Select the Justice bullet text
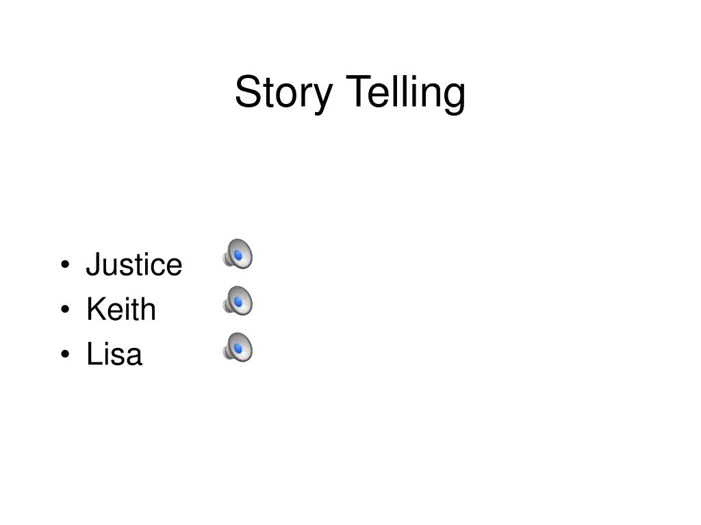This screenshot has height=525, width=701. pyautogui.click(x=134, y=265)
